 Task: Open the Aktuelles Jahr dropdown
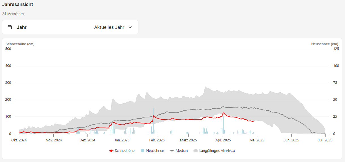109,27
